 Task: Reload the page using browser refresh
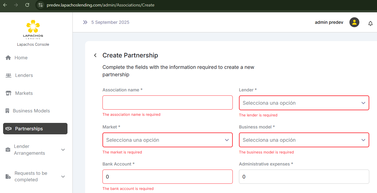[x=27, y=5]
